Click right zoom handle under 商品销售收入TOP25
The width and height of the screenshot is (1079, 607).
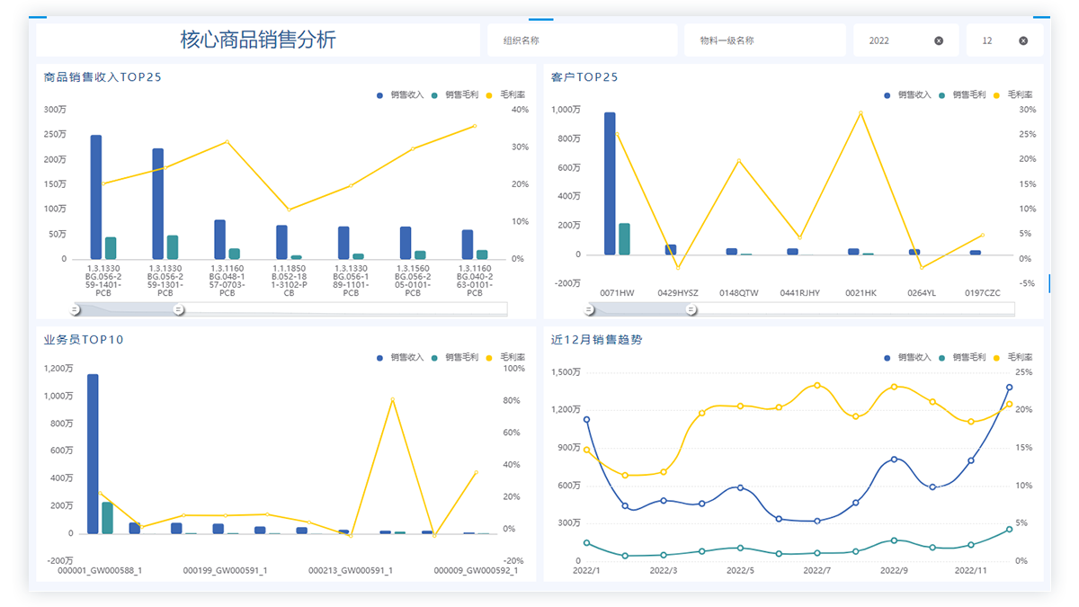(179, 309)
